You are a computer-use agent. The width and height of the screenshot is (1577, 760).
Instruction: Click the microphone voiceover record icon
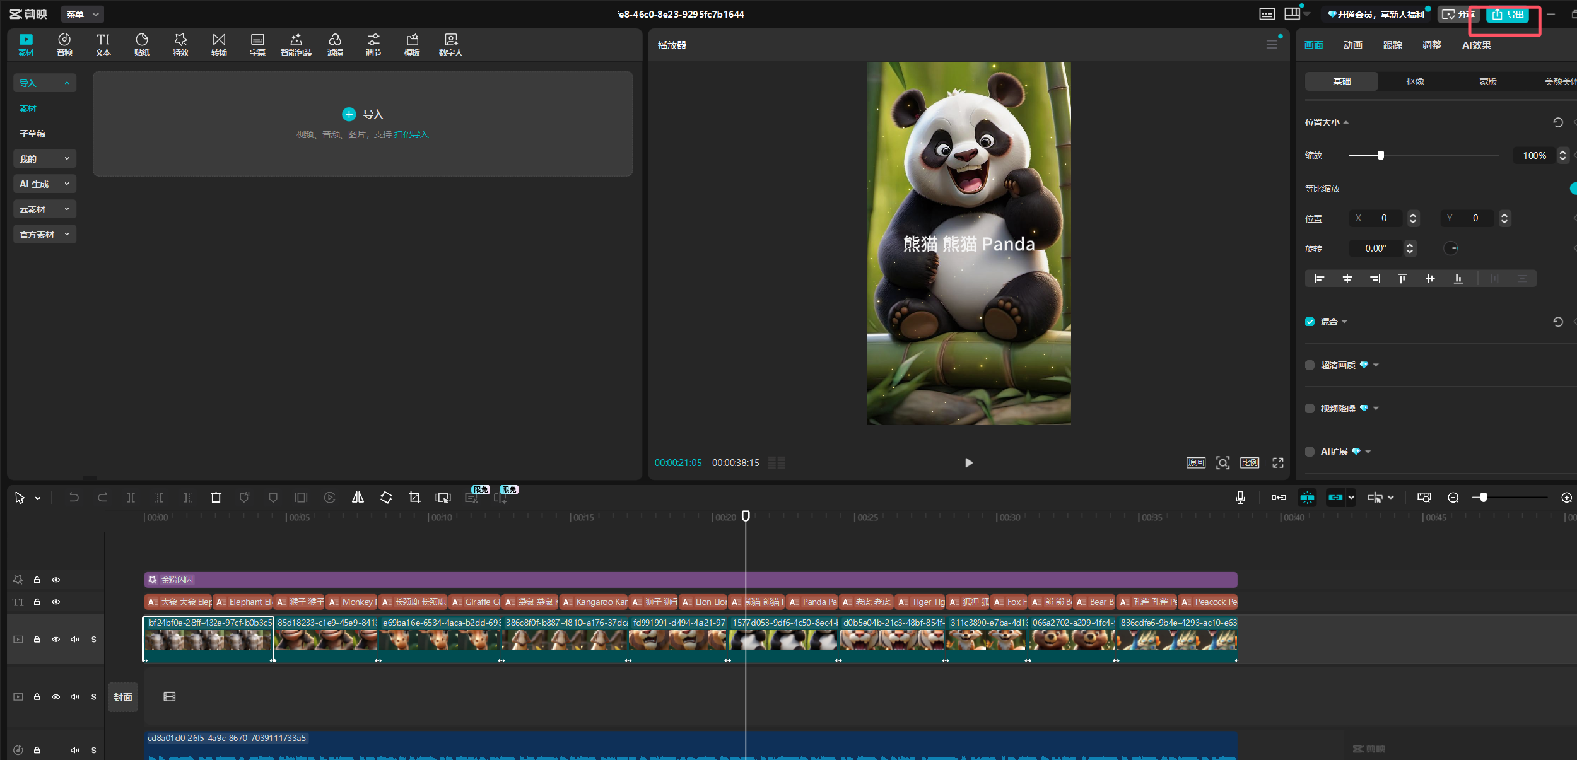[1240, 498]
